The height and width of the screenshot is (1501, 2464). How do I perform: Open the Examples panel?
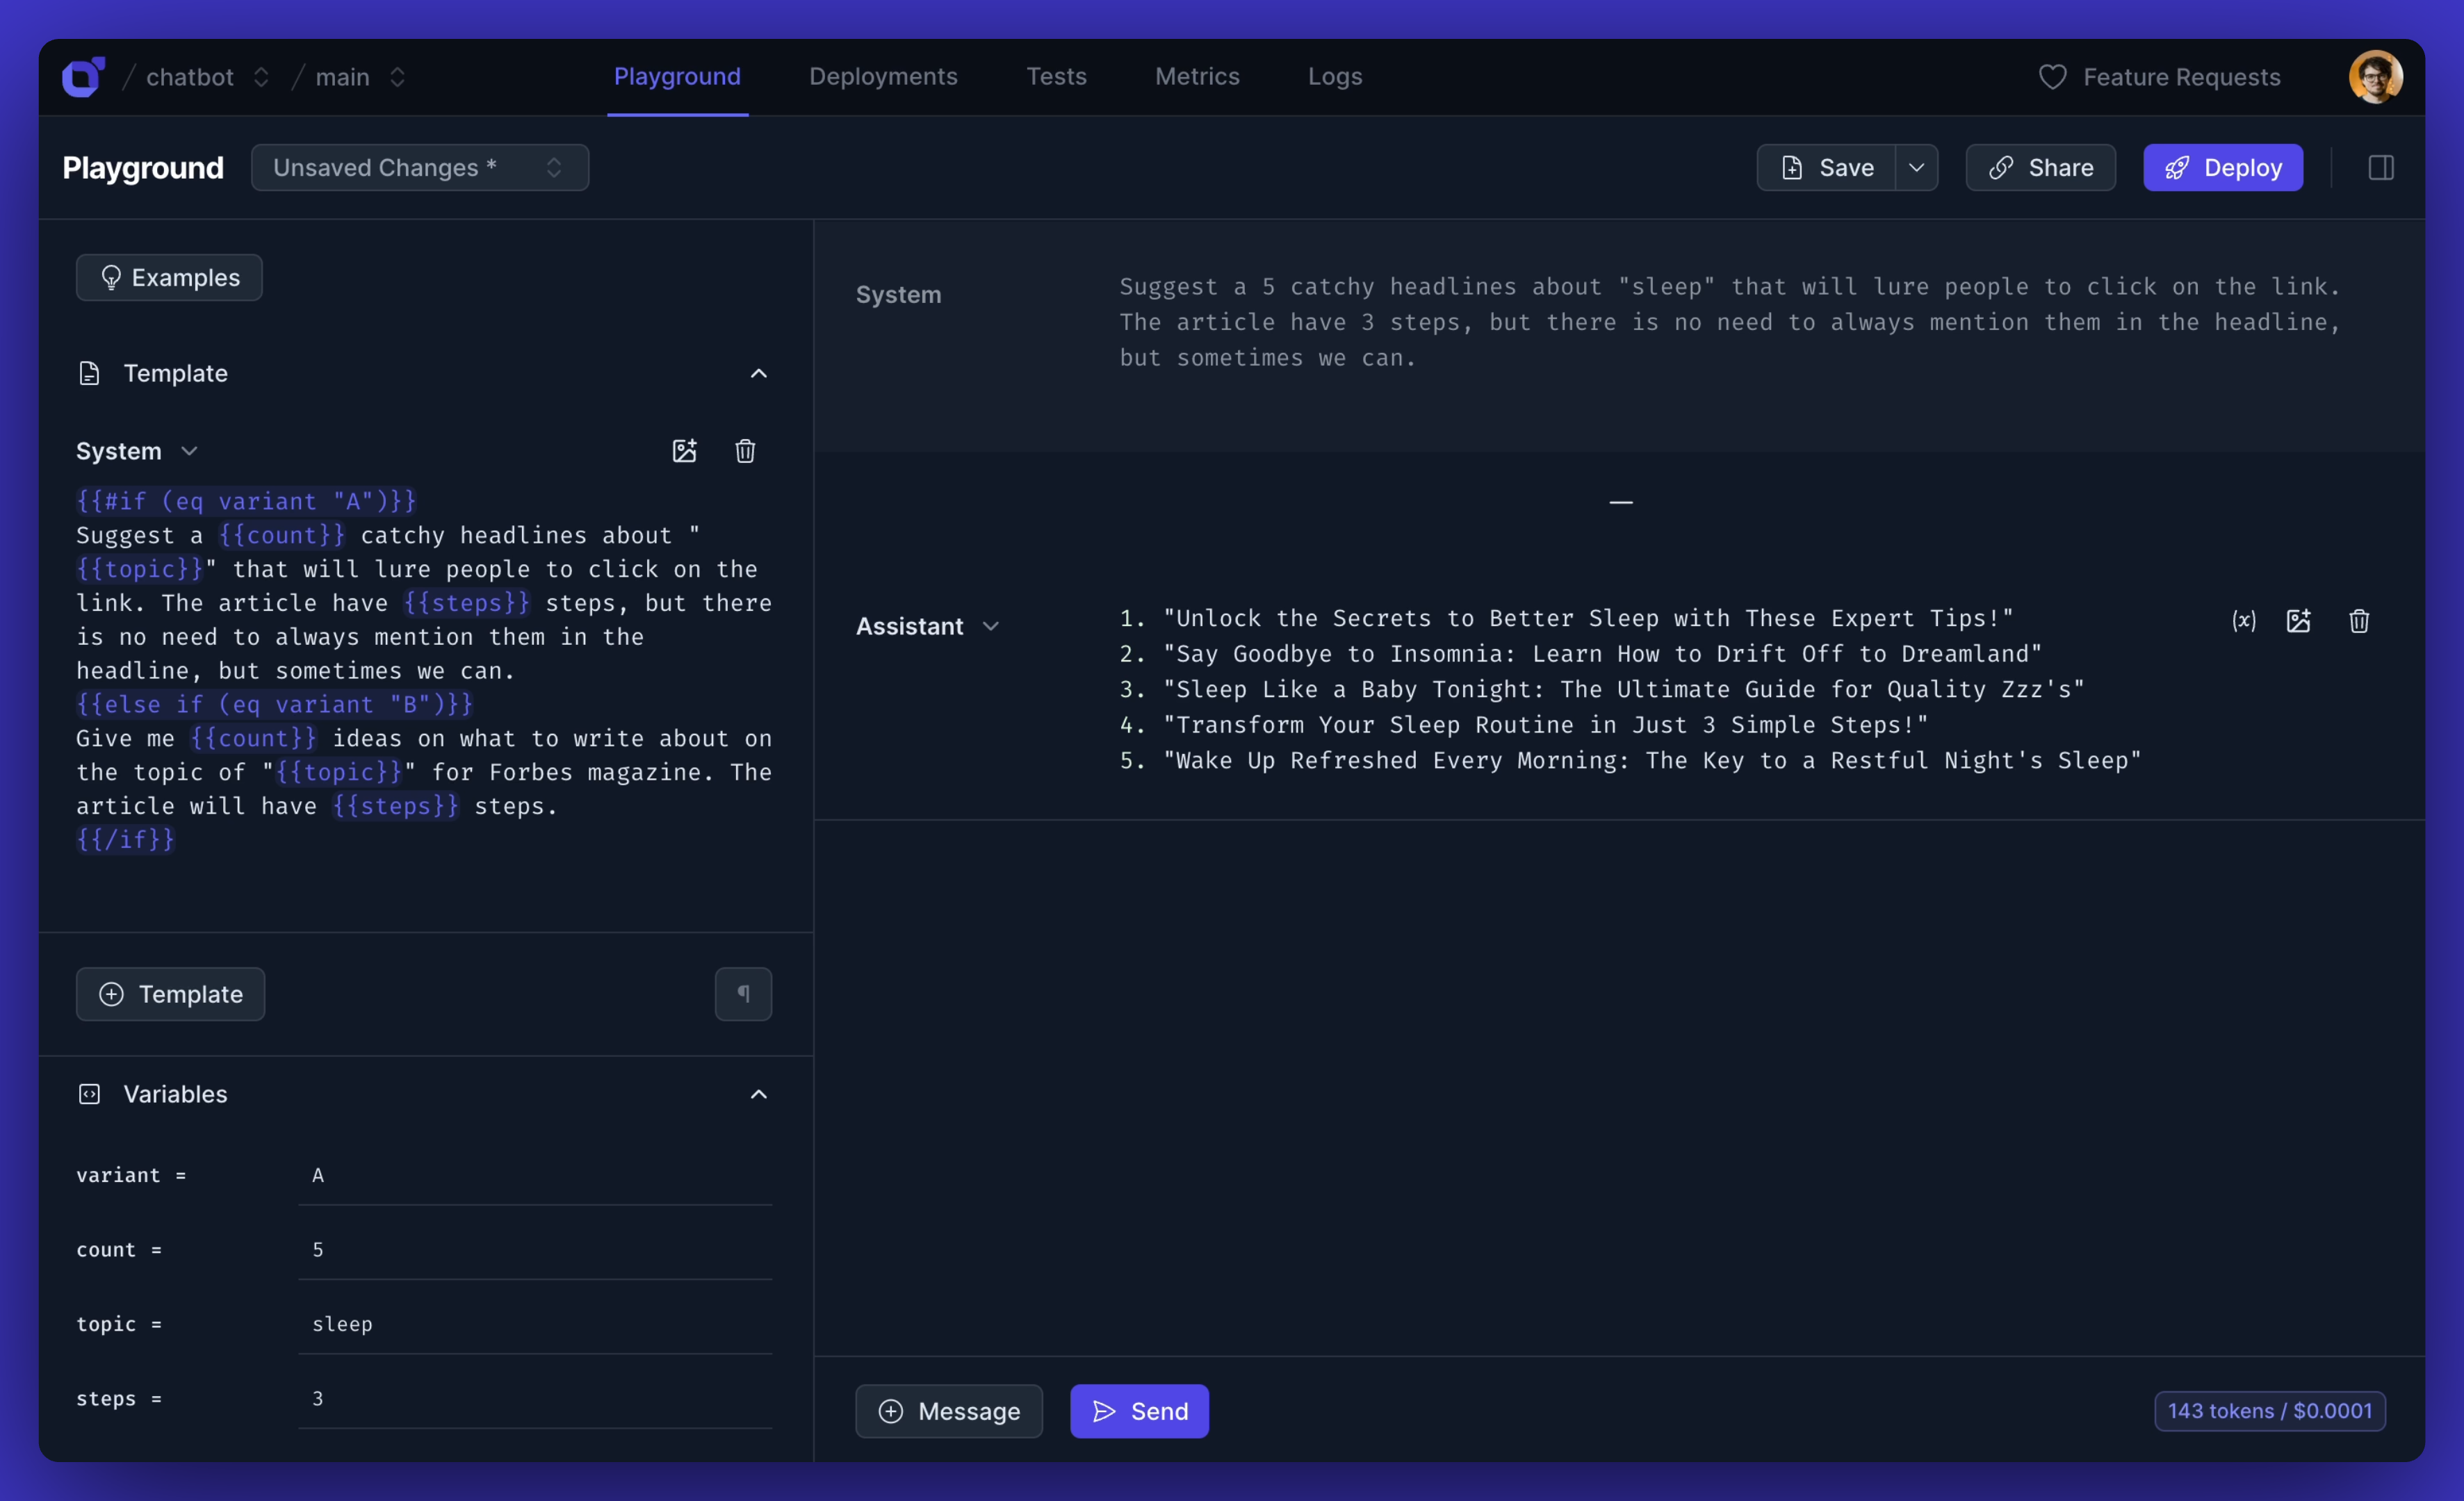[168, 277]
